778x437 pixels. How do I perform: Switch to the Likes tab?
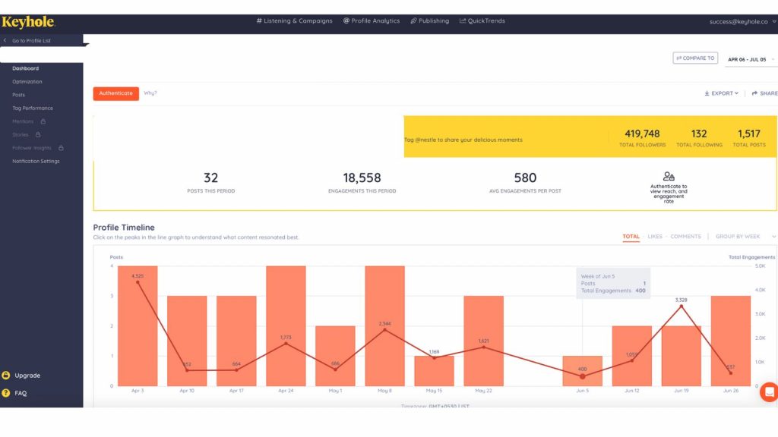tap(655, 237)
